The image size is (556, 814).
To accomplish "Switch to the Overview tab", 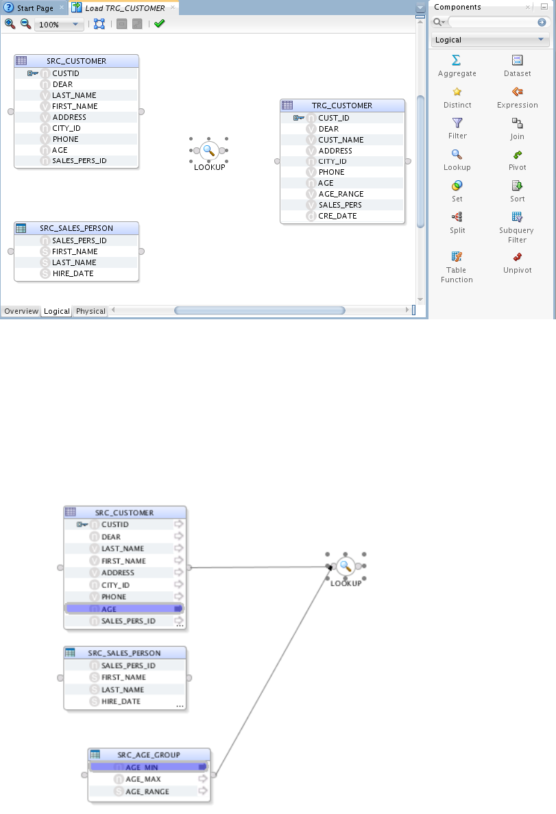I will click(x=21, y=311).
